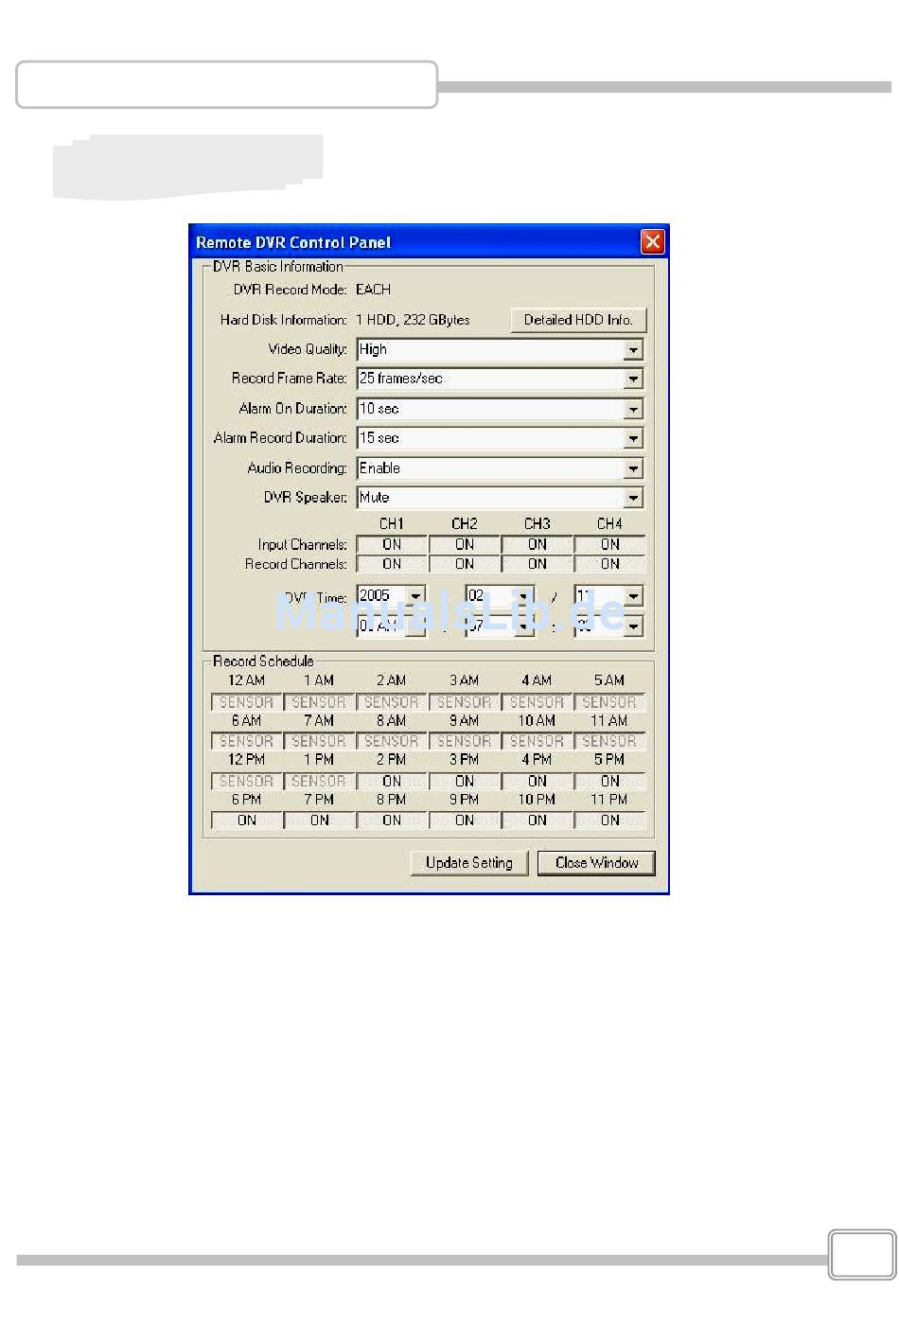Click the '1 HDD, 232 GBytes' text
The height and width of the screenshot is (1323, 899).
pos(413,320)
